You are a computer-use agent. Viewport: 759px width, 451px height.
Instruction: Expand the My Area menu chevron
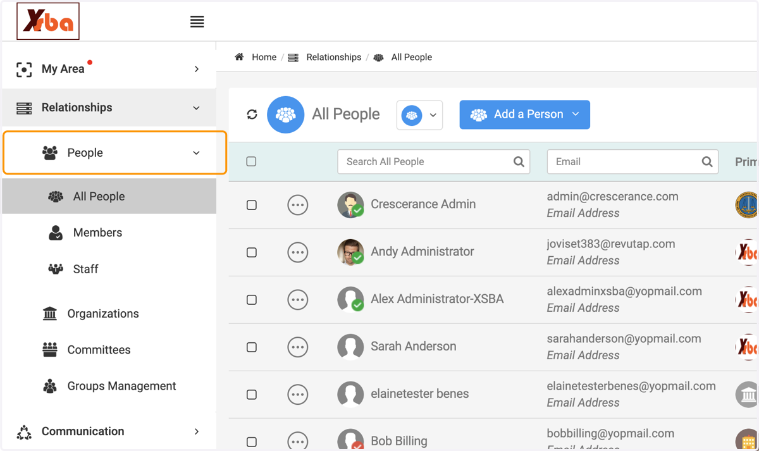coord(197,69)
